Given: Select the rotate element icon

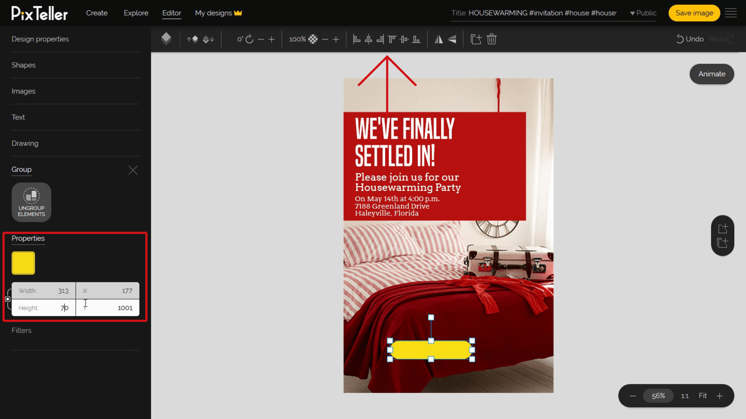Looking at the screenshot, I should coord(251,39).
